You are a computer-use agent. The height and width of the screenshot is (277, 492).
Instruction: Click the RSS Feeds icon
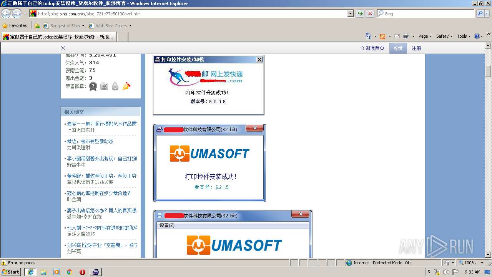tap(382, 36)
